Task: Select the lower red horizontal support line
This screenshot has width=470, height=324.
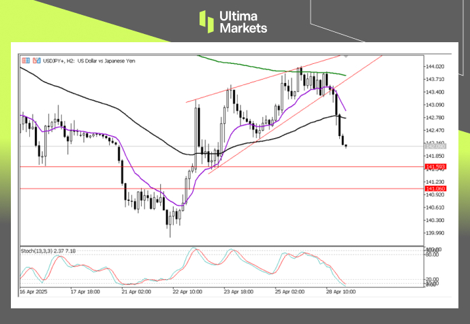Action: (x=204, y=189)
